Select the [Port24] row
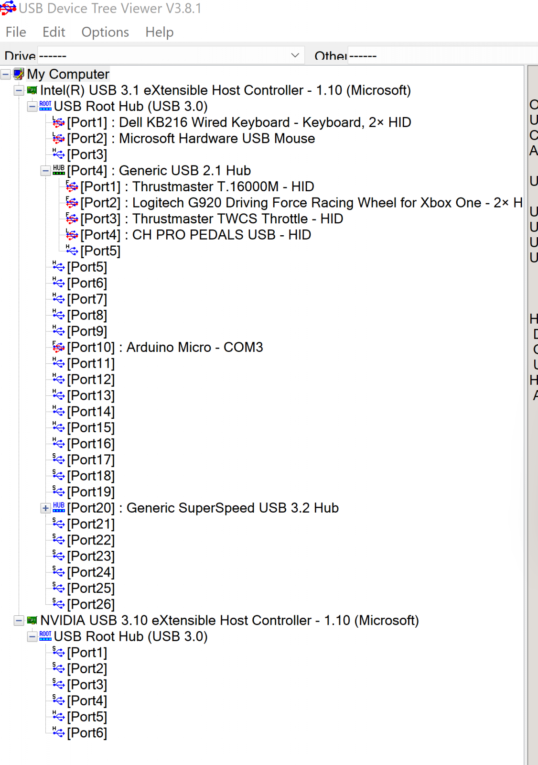538x765 pixels. 91,572
